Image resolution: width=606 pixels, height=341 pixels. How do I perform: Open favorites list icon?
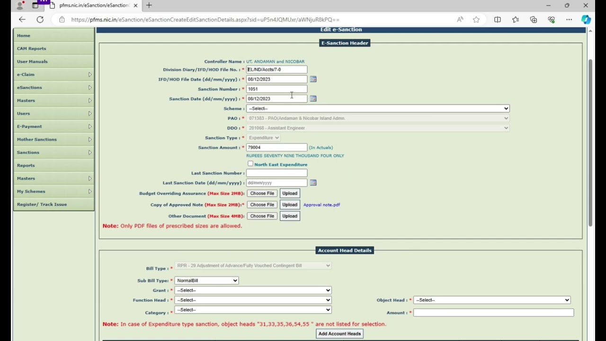tap(516, 19)
